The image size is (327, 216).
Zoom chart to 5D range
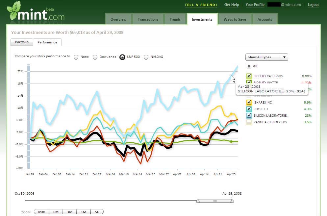pyautogui.click(x=97, y=212)
